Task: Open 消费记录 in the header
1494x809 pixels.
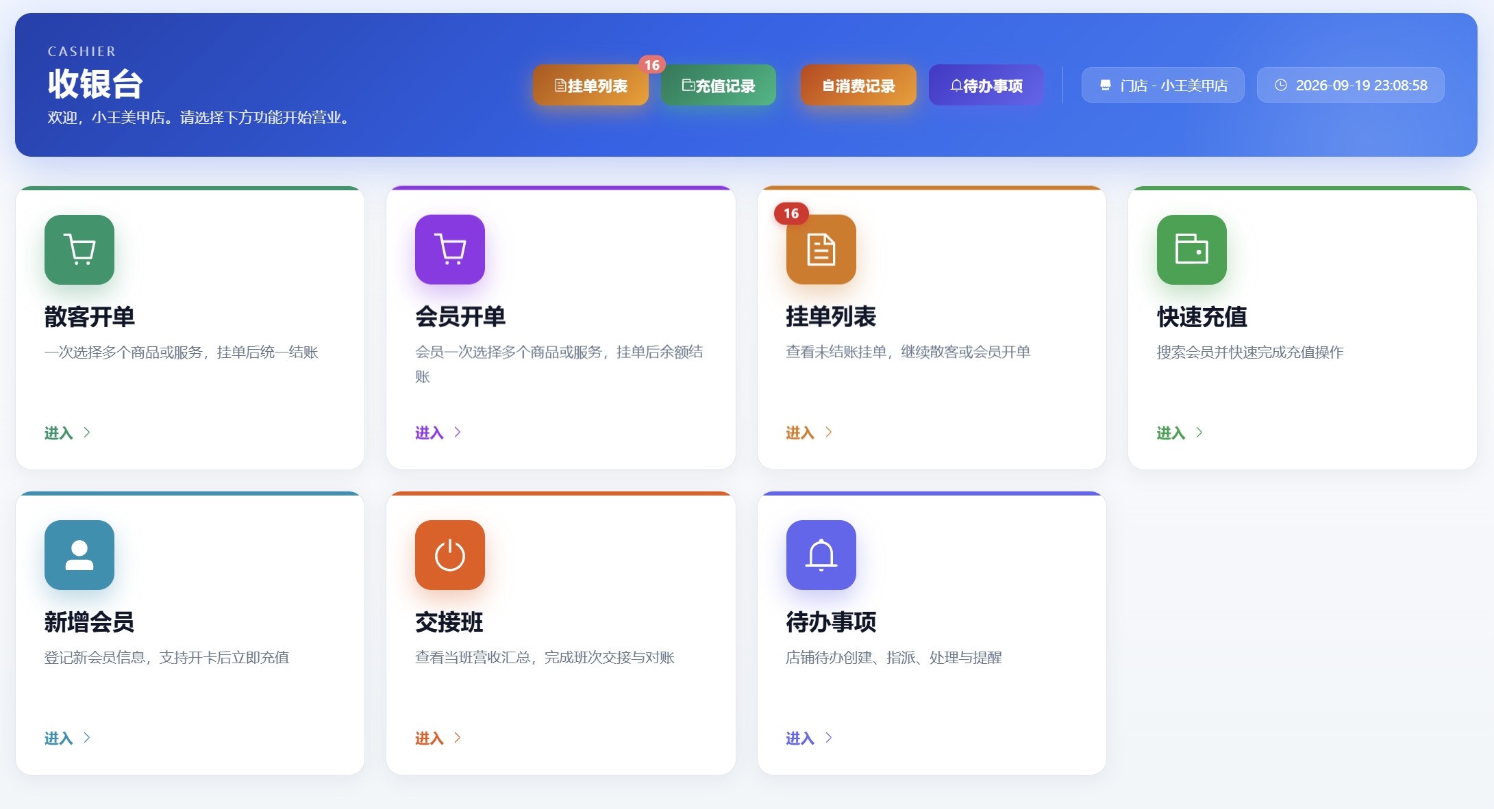Action: click(858, 86)
